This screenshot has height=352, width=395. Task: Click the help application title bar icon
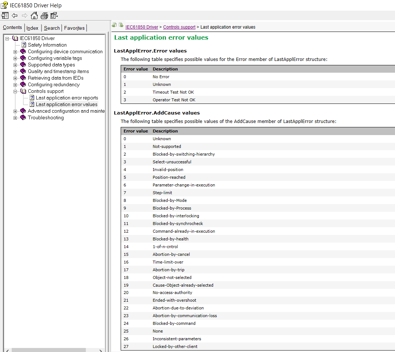(x=4, y=5)
